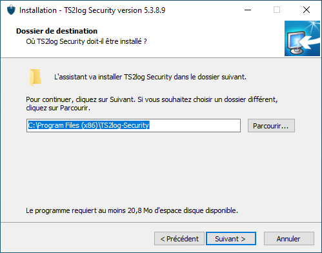
Task: Click the yellow destination folder icon
Action: [35, 77]
